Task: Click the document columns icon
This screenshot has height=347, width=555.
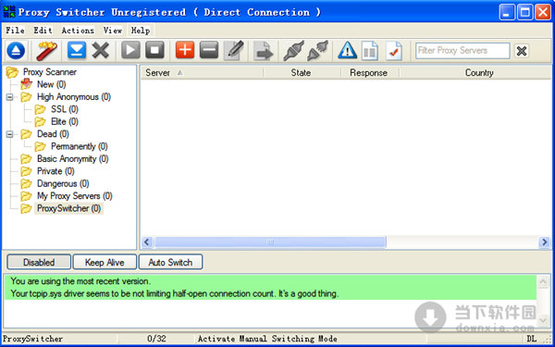Action: [369, 51]
